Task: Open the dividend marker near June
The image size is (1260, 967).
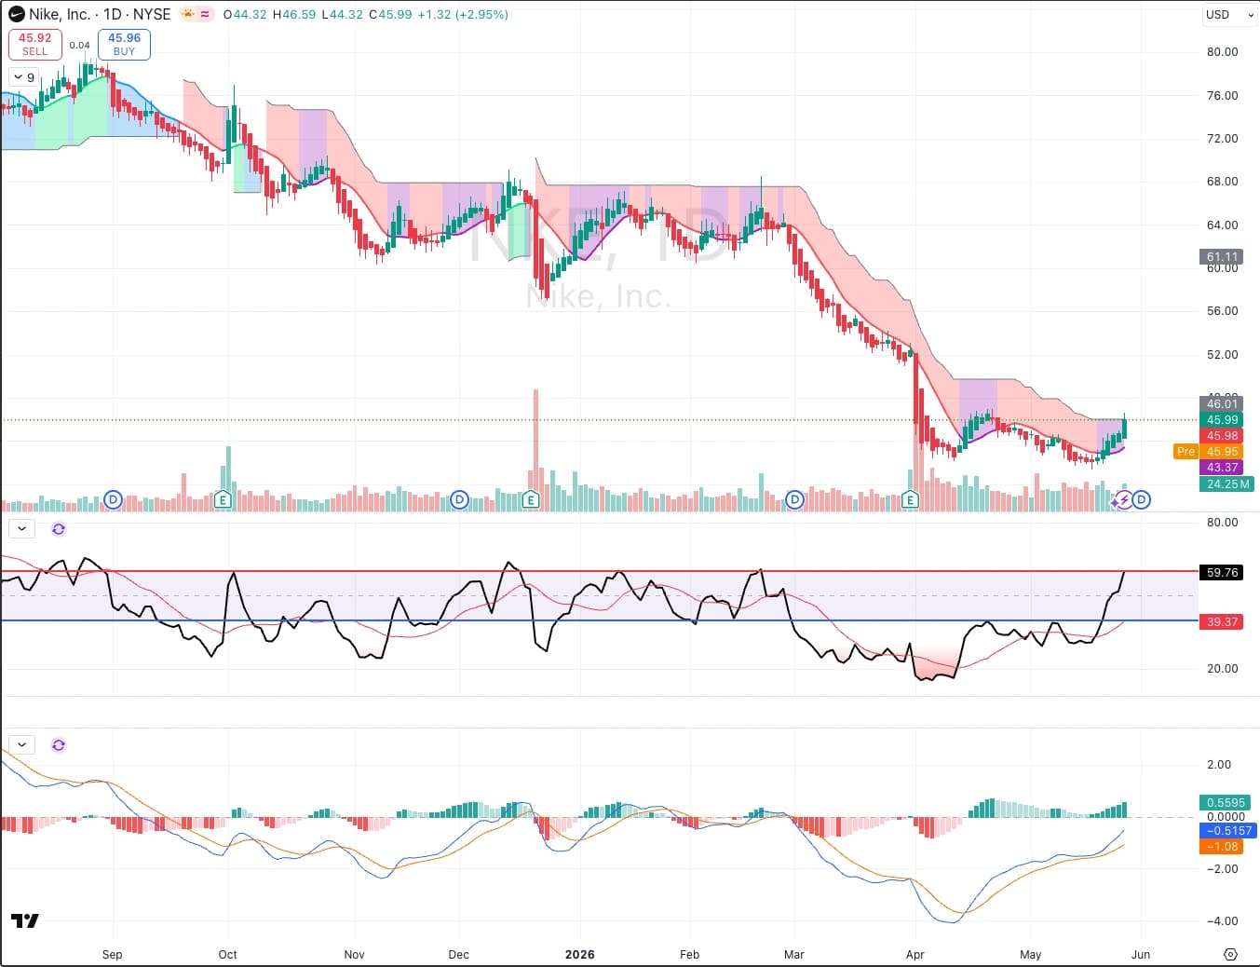Action: pos(1142,500)
